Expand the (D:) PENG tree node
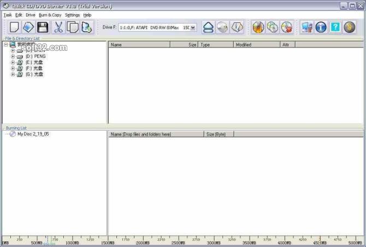 [13, 56]
